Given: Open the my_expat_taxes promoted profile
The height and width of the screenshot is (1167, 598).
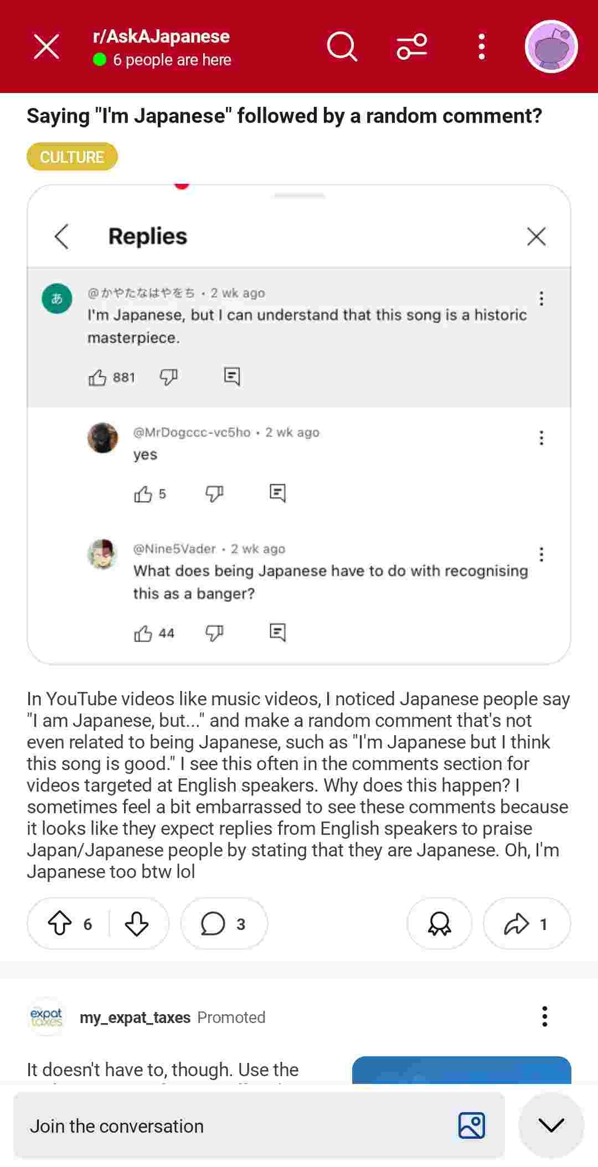Looking at the screenshot, I should tap(135, 1017).
